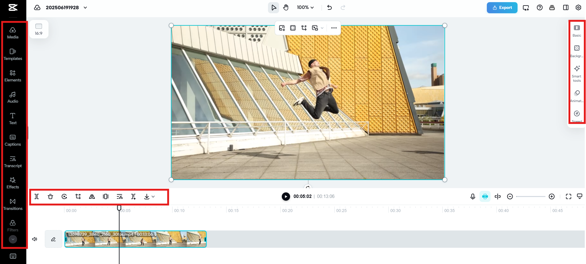Click crop icon on floating toolbar
The width and height of the screenshot is (586, 264).
tap(304, 28)
